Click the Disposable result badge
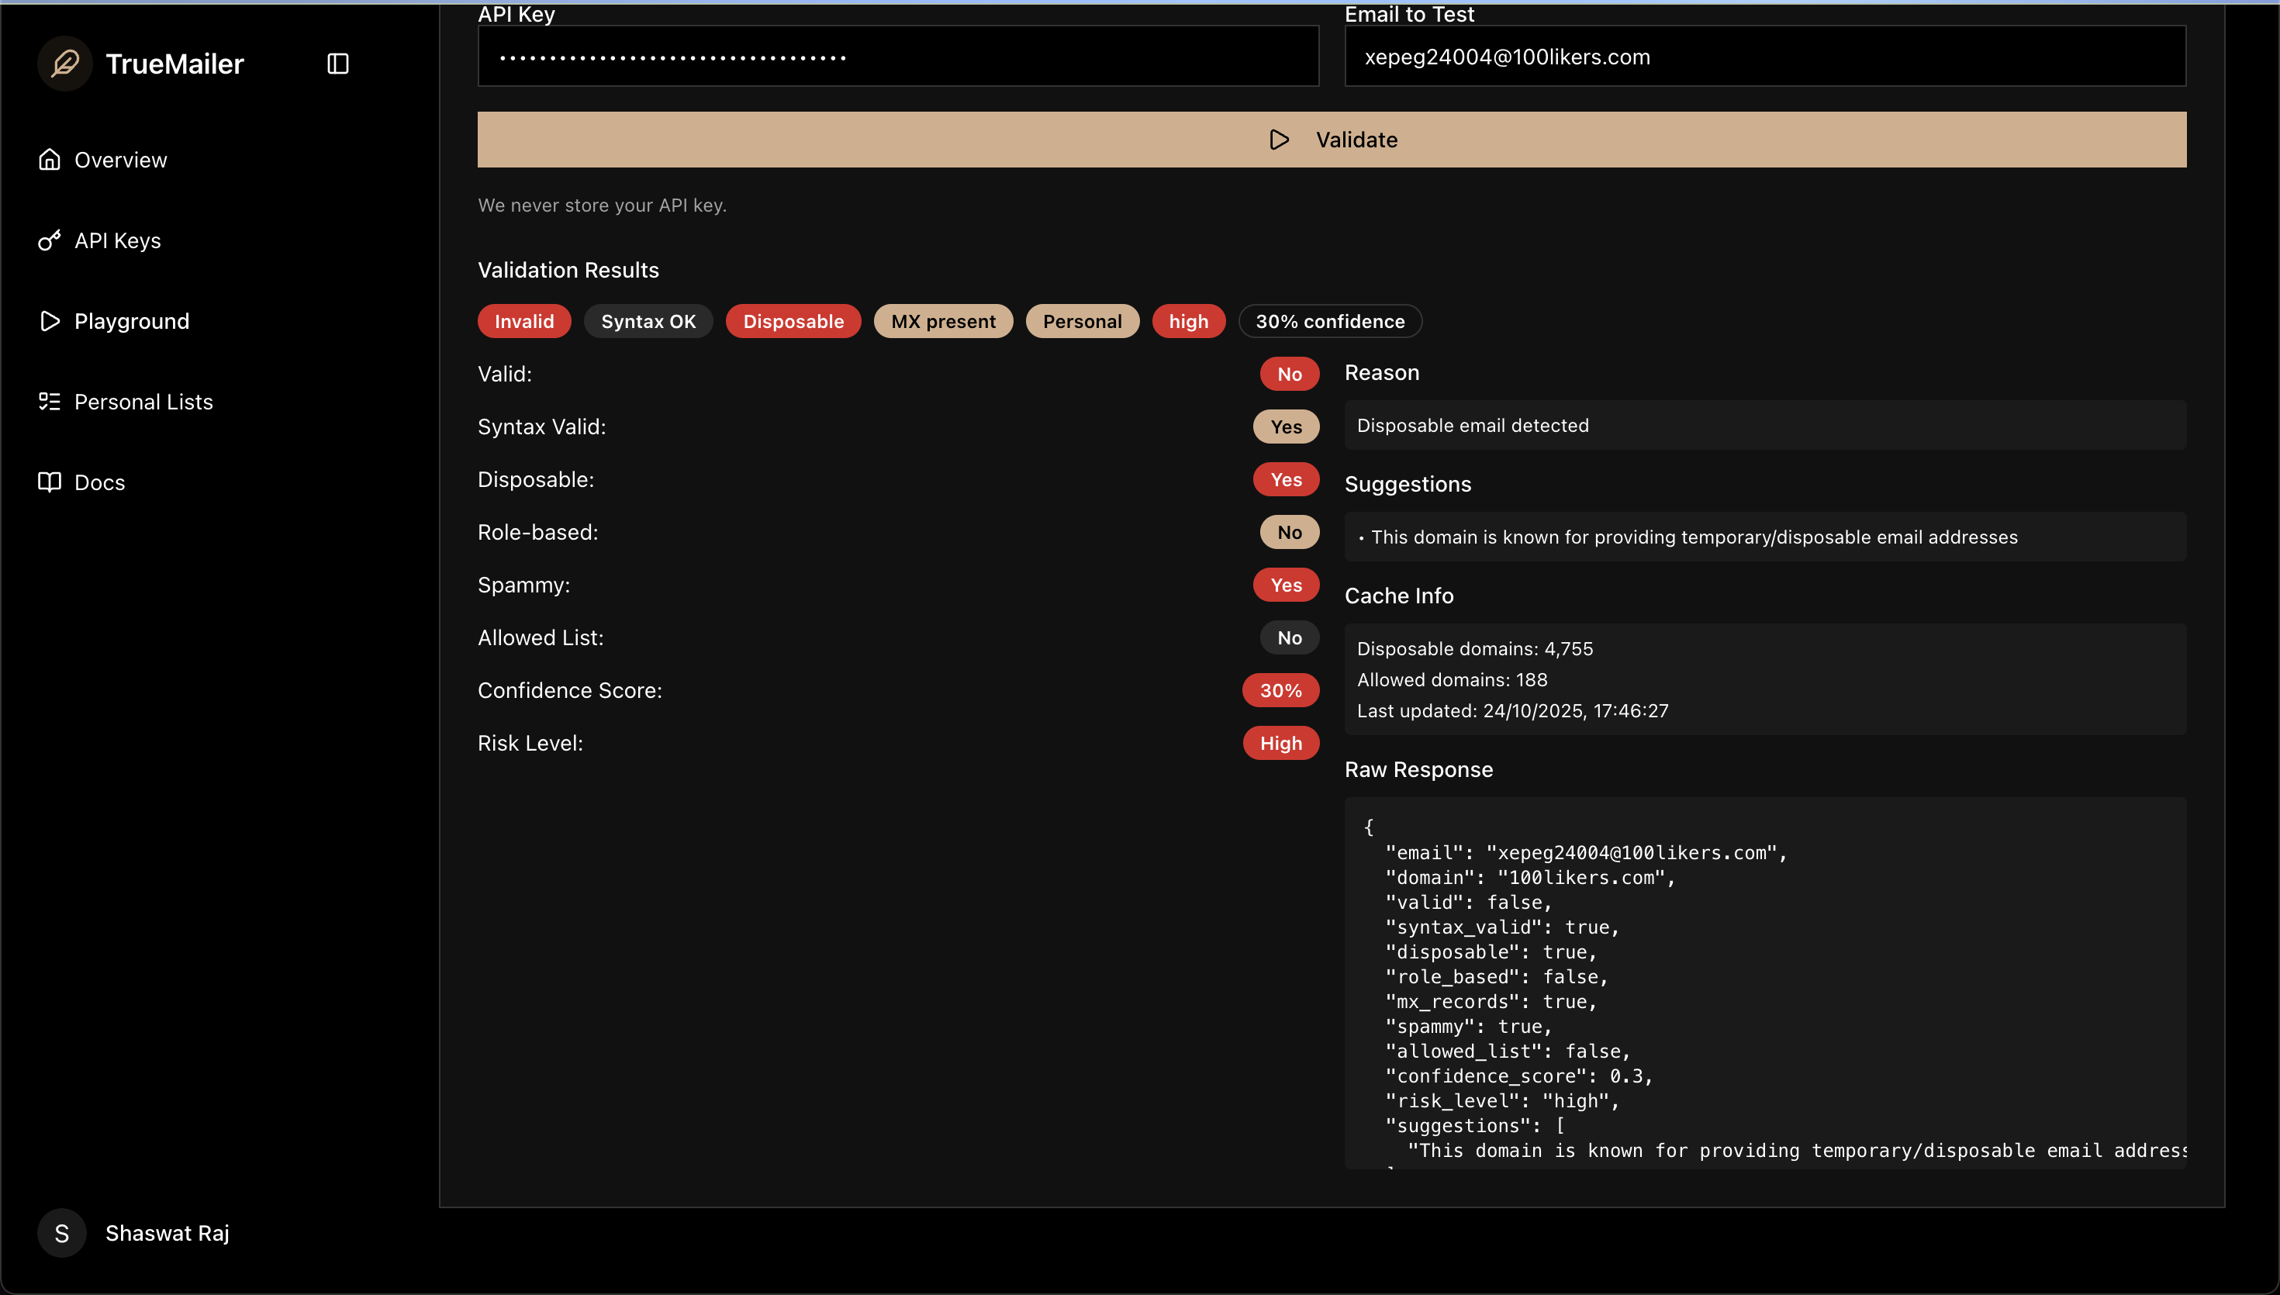The width and height of the screenshot is (2280, 1295). pyautogui.click(x=793, y=321)
